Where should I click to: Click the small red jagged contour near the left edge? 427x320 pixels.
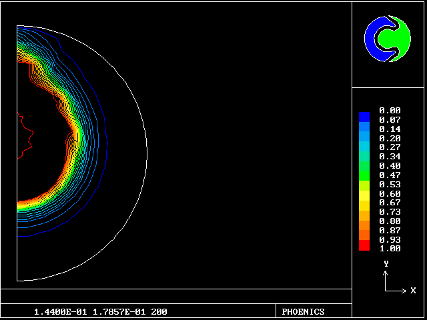(x=27, y=137)
